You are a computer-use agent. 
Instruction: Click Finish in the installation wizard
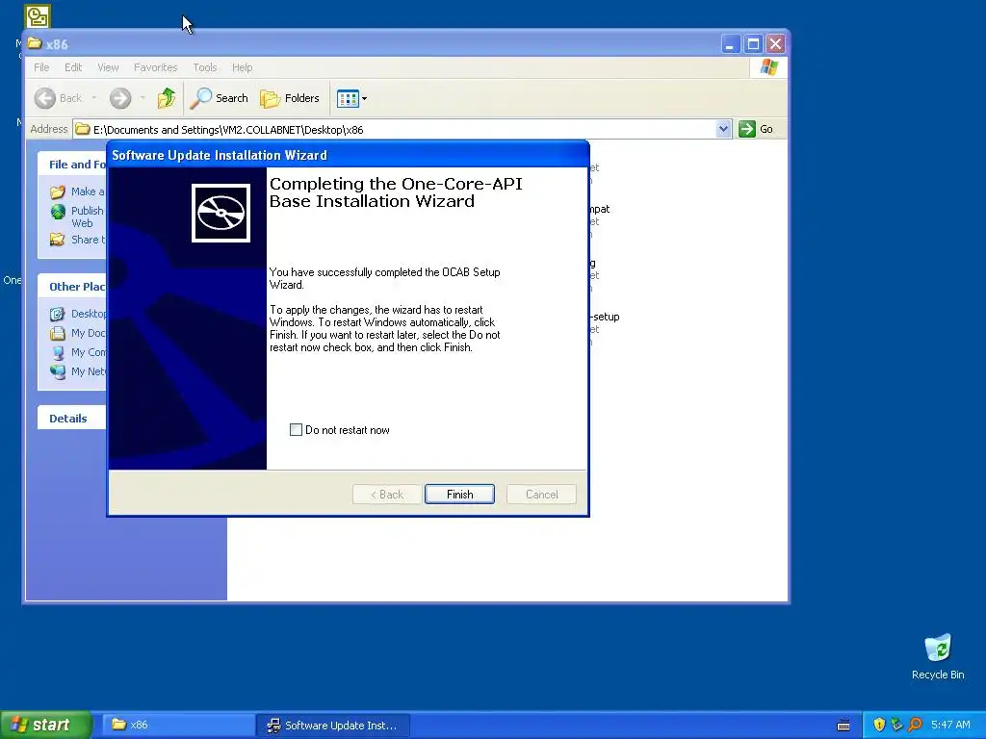coord(459,495)
